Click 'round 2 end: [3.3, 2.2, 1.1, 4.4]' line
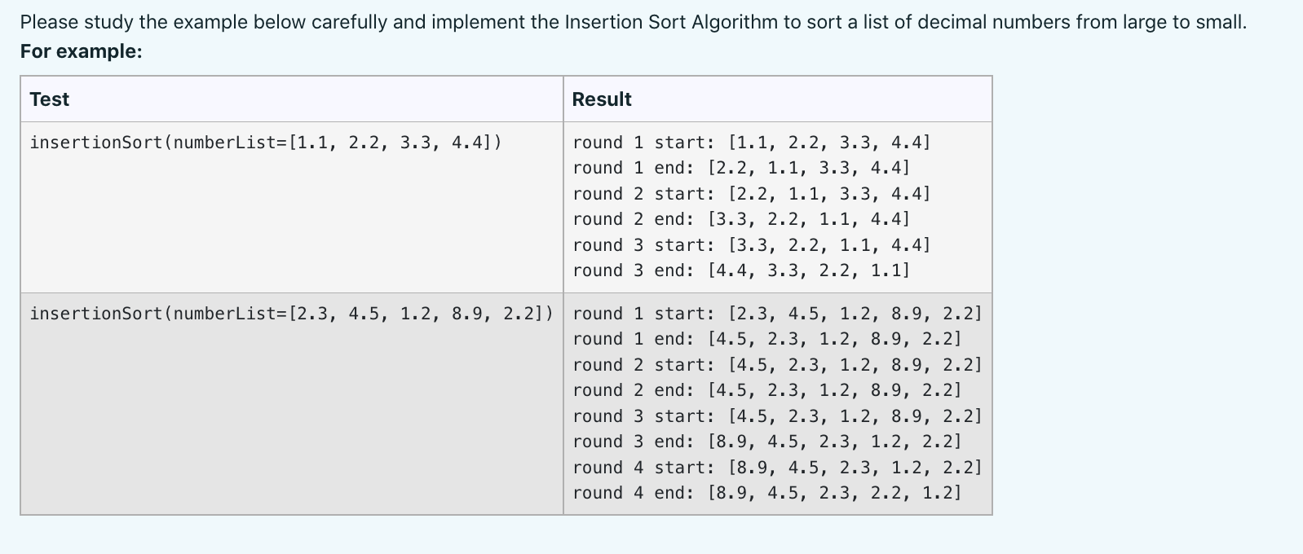Screen dimensions: 1303x554 (740, 219)
